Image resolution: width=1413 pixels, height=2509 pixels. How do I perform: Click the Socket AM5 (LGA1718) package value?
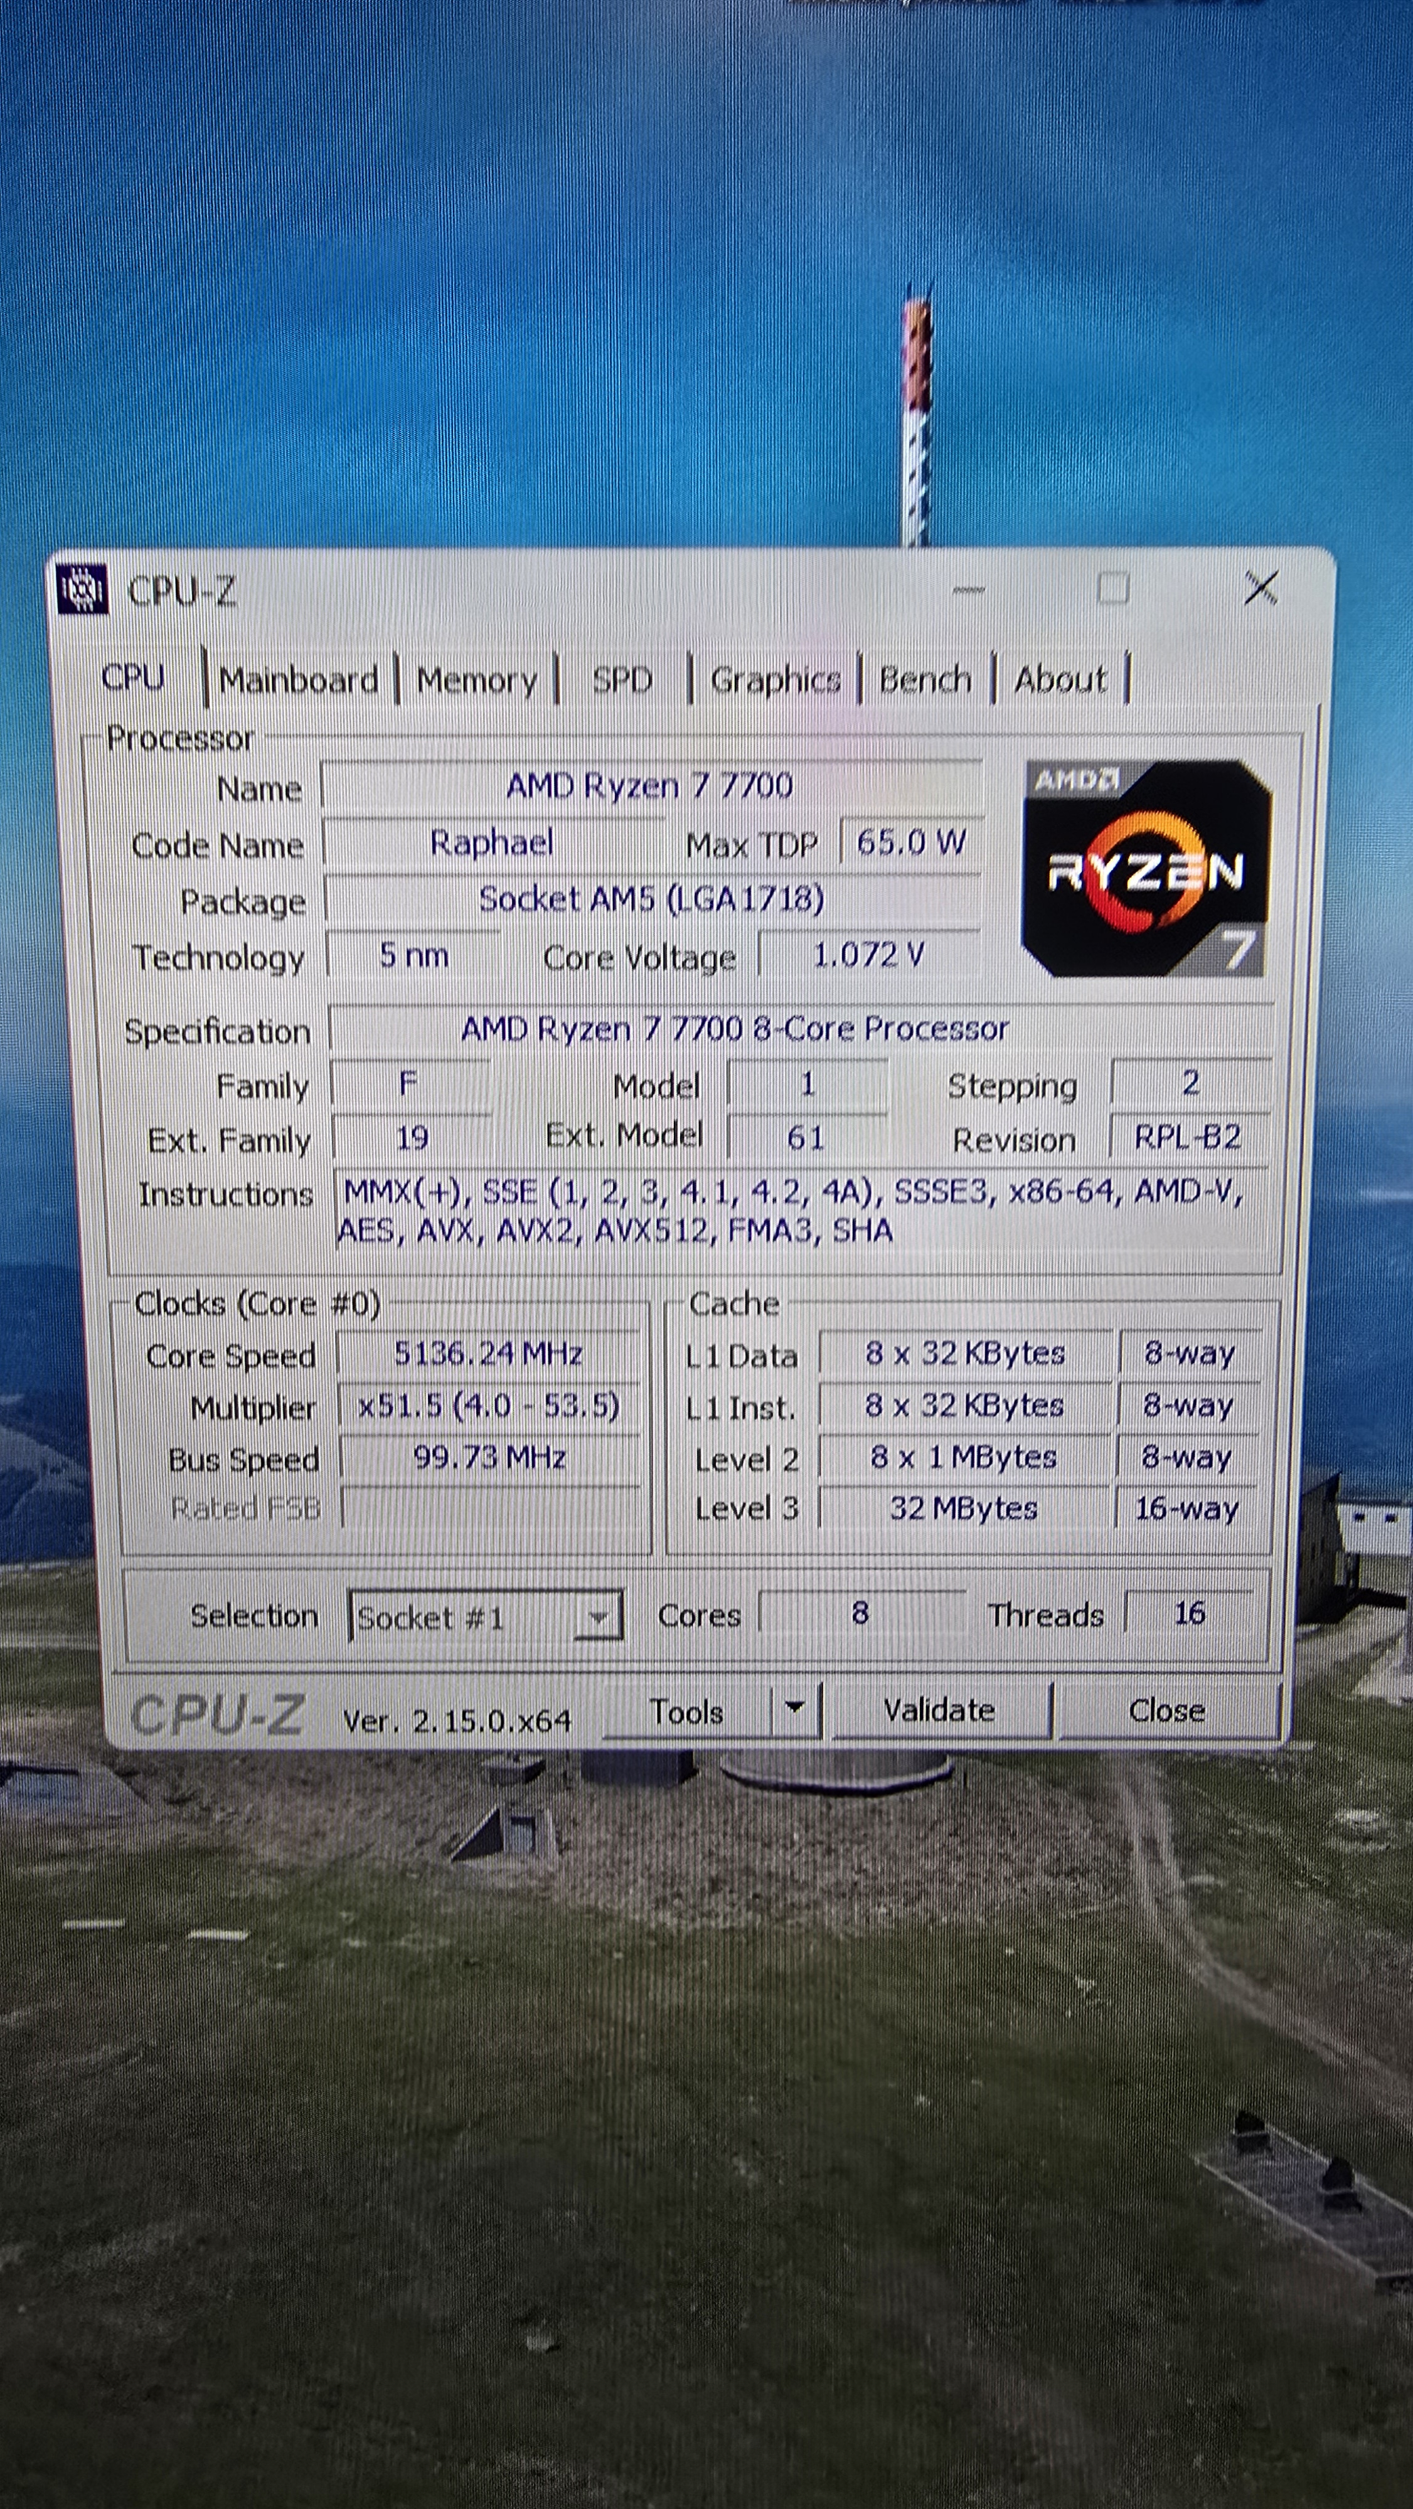tap(652, 898)
